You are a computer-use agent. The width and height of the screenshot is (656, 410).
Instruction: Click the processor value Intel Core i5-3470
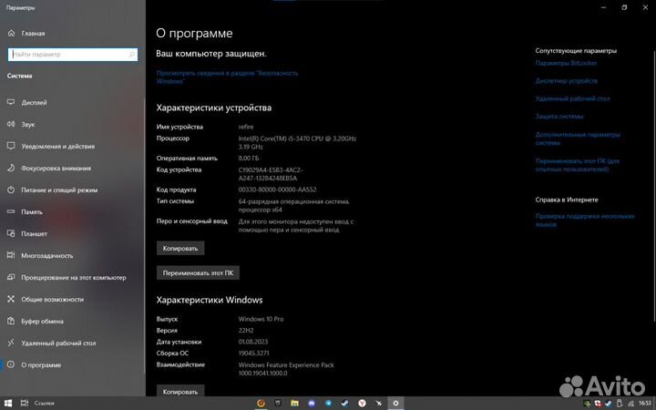click(297, 142)
